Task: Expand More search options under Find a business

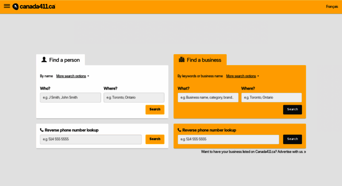Action: [x=243, y=76]
